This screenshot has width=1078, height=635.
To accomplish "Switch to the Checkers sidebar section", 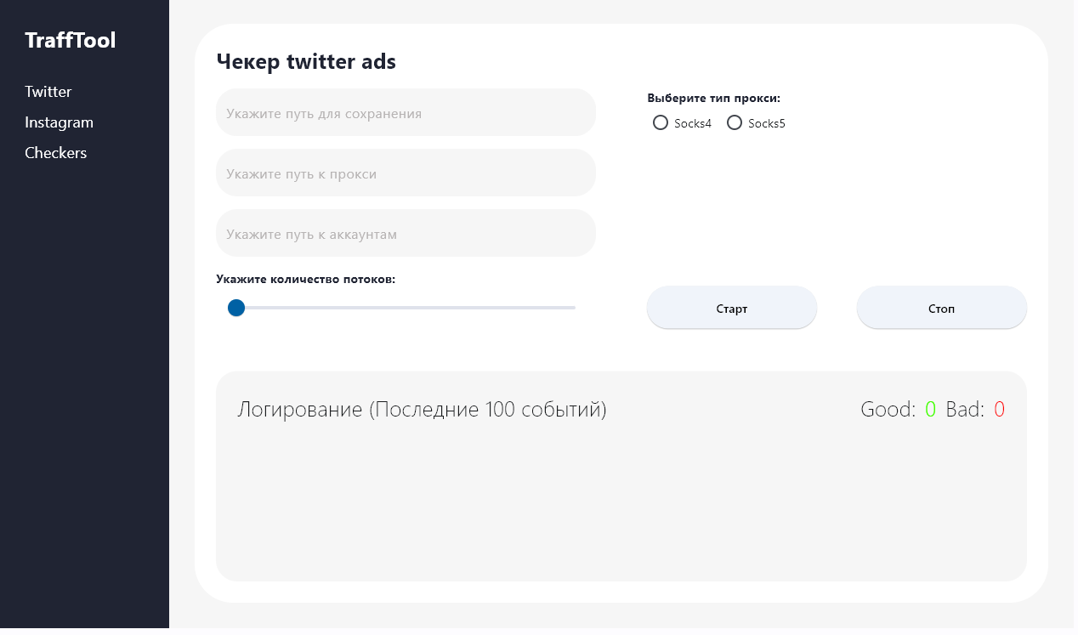I will (56, 153).
